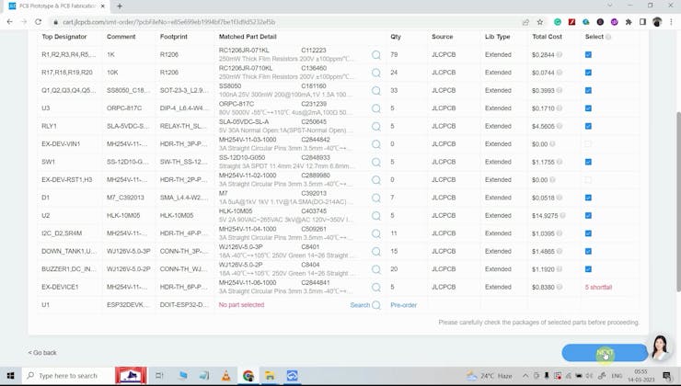Uncheck the select checkbox for R1,R2,R3 row
Screen dimensions: 681x386
pyautogui.click(x=588, y=55)
